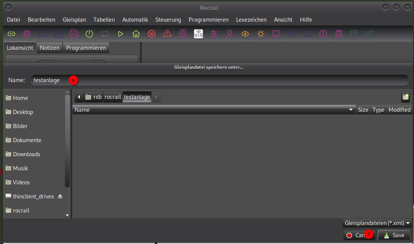Click the green play arrow icon

[x=121, y=34]
